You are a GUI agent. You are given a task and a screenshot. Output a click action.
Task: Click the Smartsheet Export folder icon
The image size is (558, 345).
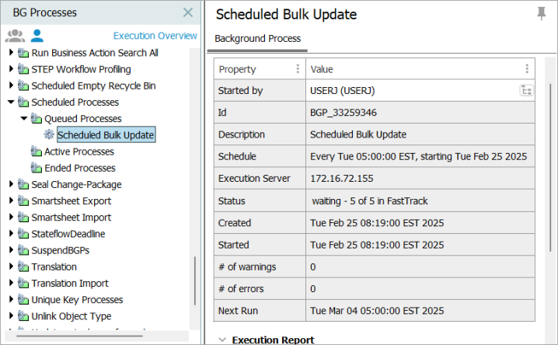click(x=23, y=201)
